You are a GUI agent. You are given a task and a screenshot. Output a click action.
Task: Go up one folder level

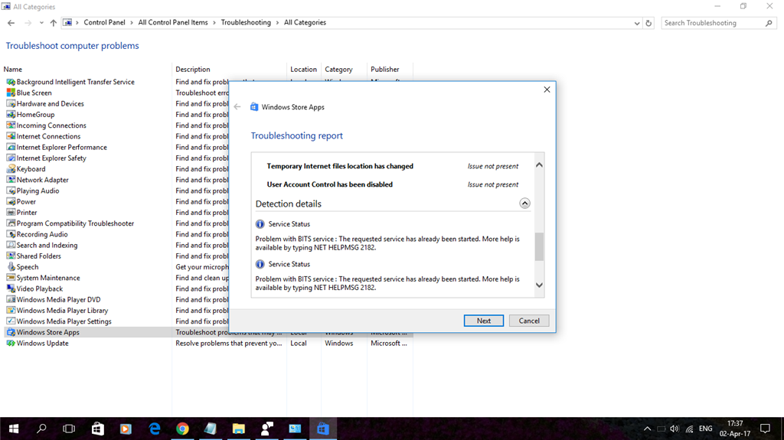tap(53, 23)
